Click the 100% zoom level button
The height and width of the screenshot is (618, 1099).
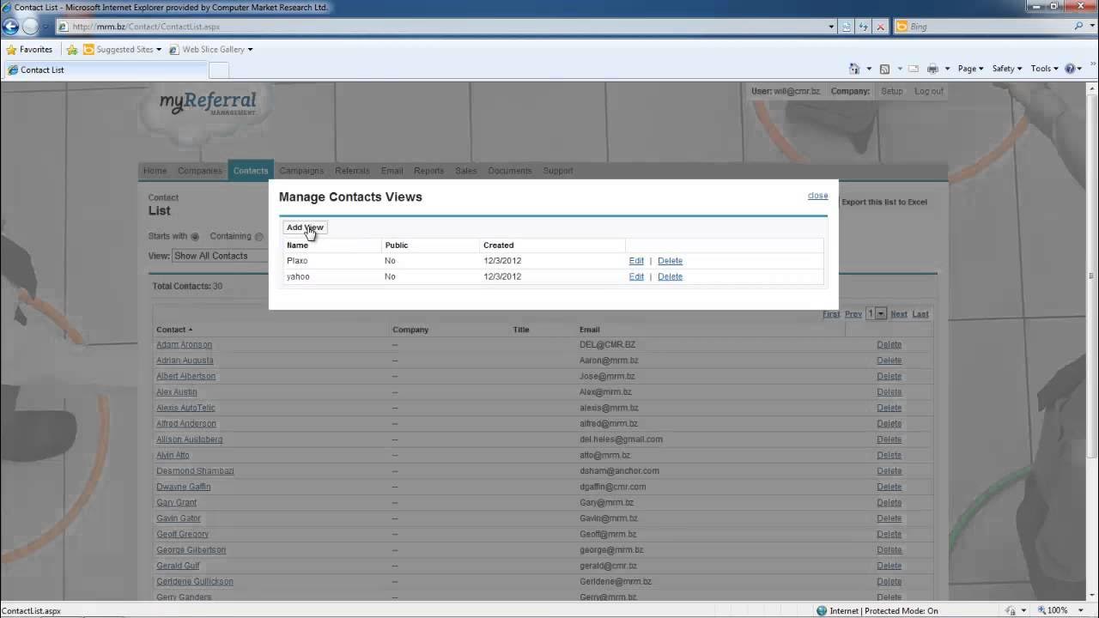1051,611
